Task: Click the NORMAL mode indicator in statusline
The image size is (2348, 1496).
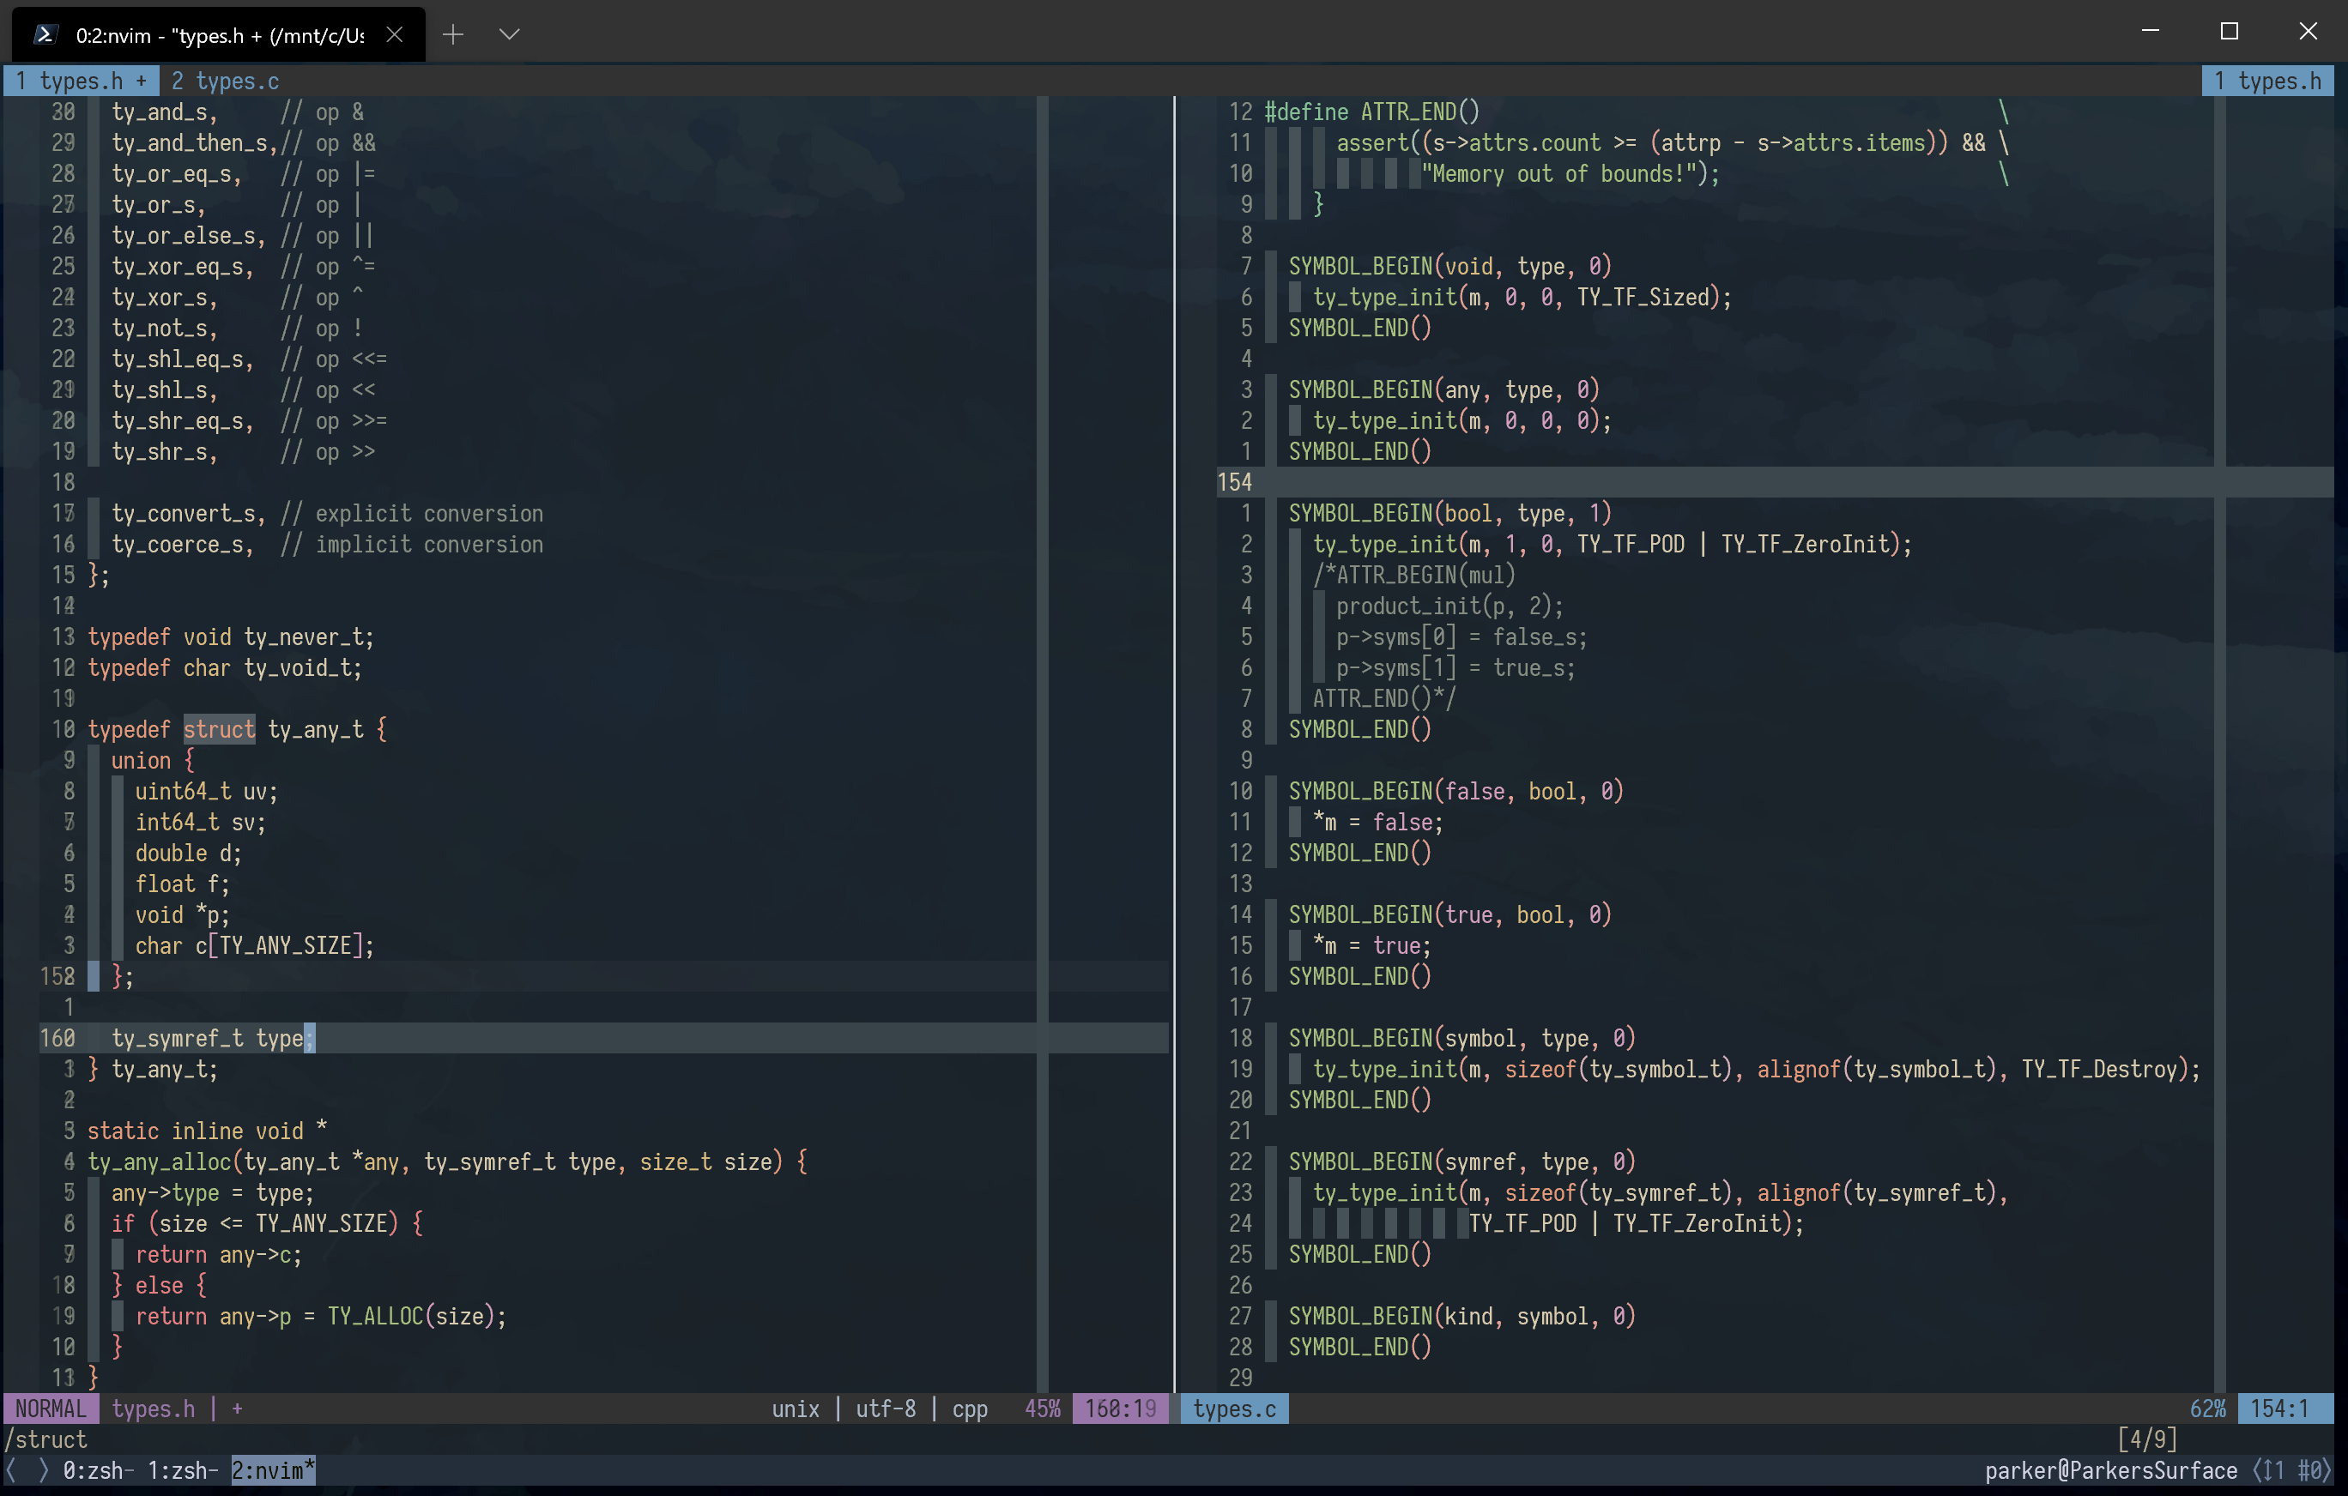Action: [x=51, y=1409]
